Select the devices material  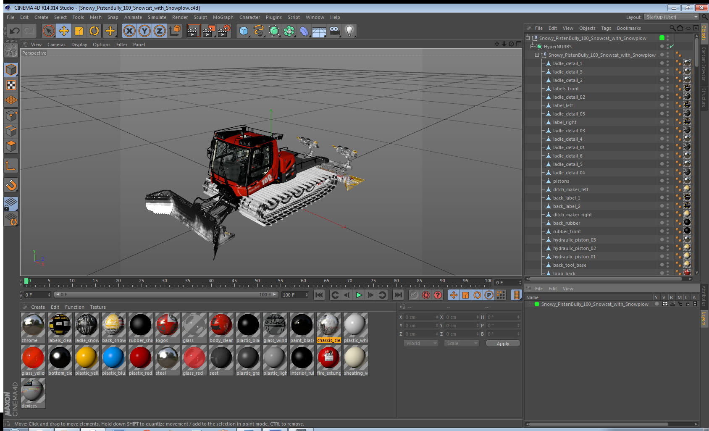click(33, 393)
